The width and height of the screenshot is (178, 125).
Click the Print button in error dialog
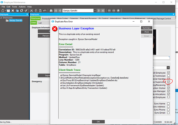point(147,32)
